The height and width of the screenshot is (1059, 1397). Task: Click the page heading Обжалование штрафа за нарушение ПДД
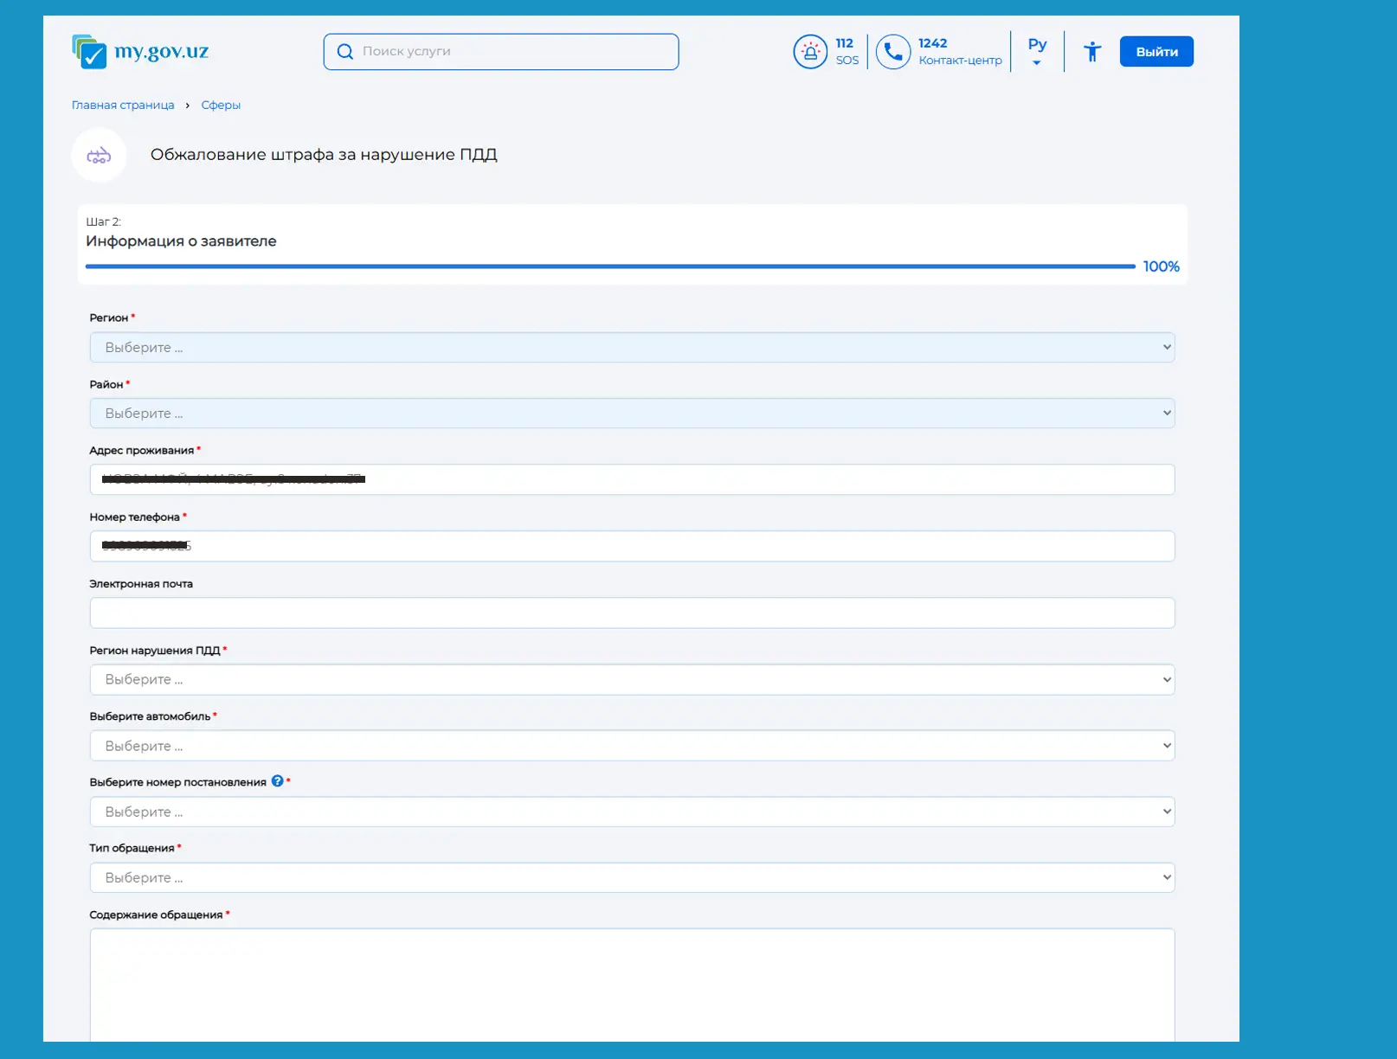(x=324, y=155)
